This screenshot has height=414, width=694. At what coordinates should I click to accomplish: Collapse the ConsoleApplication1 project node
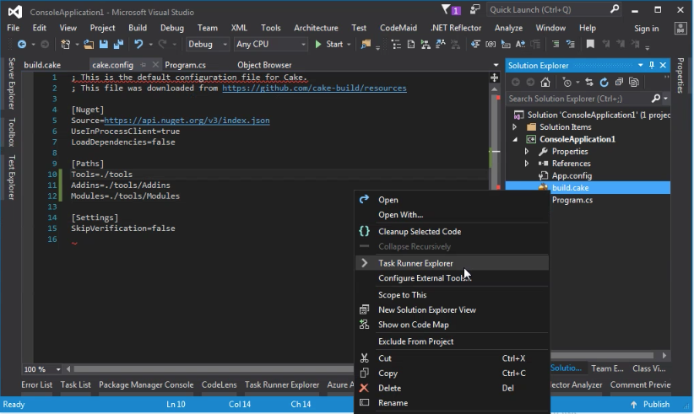point(515,139)
